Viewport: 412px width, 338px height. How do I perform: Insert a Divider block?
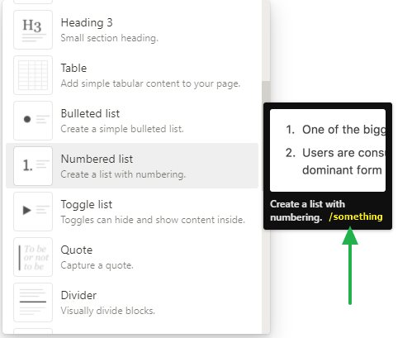pos(132,302)
